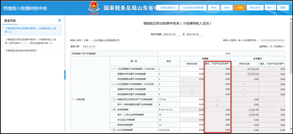Click the 本期销售不动产的销售额 amount field
Image resolution: width=293 pixels, height=134 pixels.
point(194,53)
